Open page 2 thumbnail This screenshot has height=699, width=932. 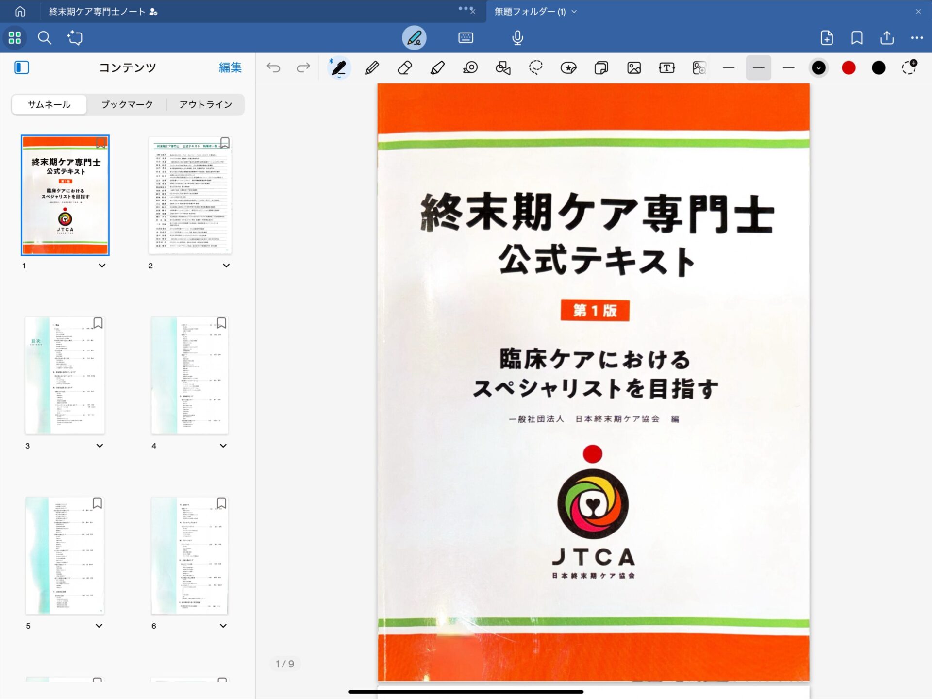point(190,195)
